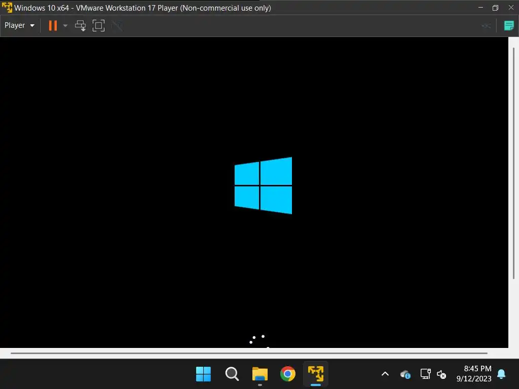Click the double-chevron devices toolbar icon
Image resolution: width=519 pixels, height=389 pixels.
click(486, 26)
